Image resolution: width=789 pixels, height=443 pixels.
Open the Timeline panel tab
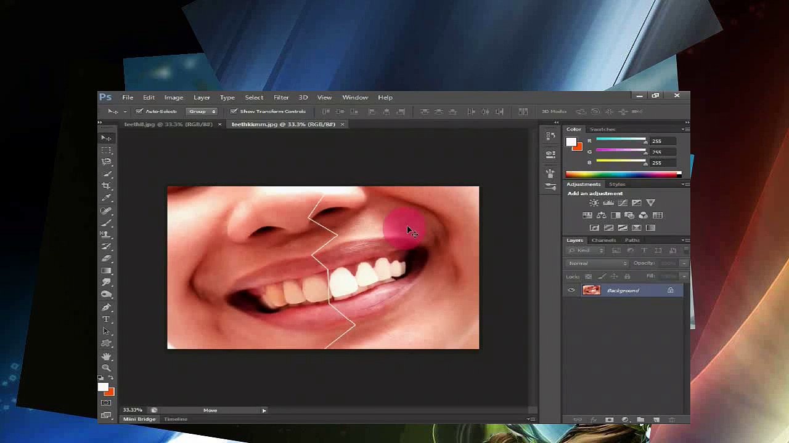[176, 419]
